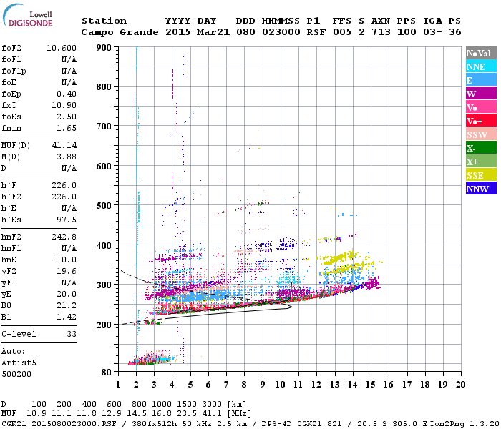Click the foEs value 2.50
This screenshot has height=429, width=501.
coord(67,117)
